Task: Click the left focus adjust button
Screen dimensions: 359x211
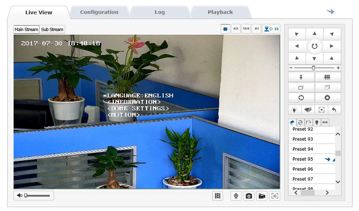Action: click(x=301, y=87)
